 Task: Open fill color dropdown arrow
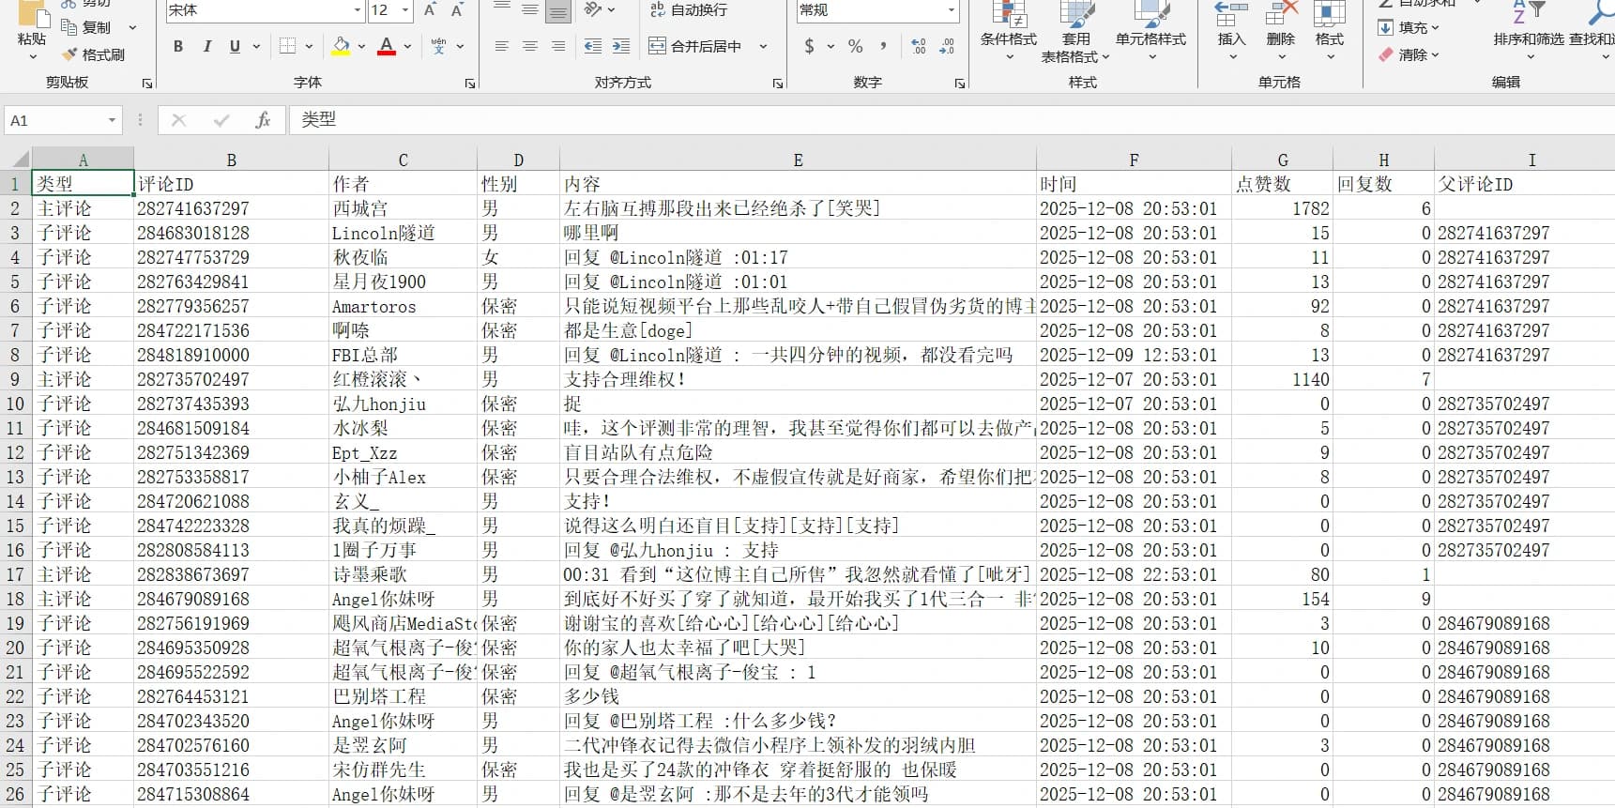(362, 46)
